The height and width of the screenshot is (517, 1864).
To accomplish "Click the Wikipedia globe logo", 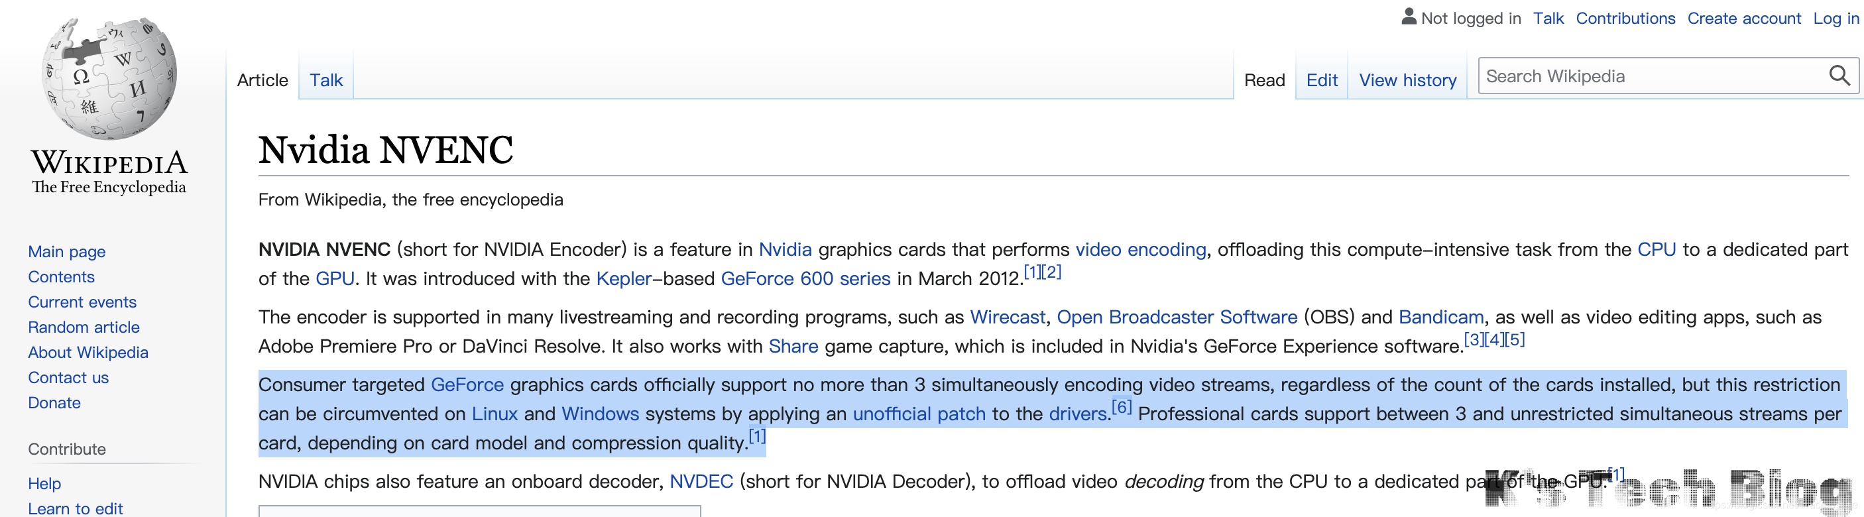I will (x=109, y=78).
